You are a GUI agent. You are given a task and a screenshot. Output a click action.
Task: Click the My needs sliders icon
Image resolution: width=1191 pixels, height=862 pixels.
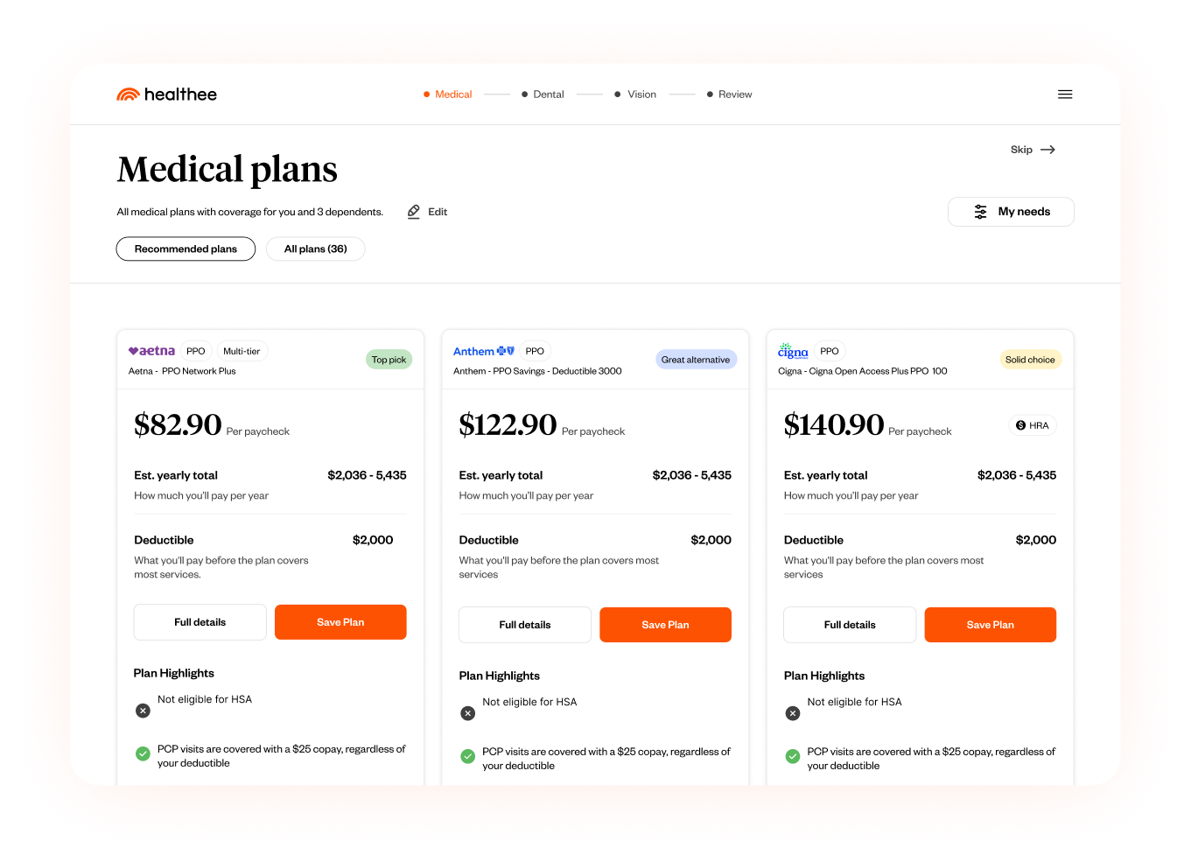(x=980, y=212)
